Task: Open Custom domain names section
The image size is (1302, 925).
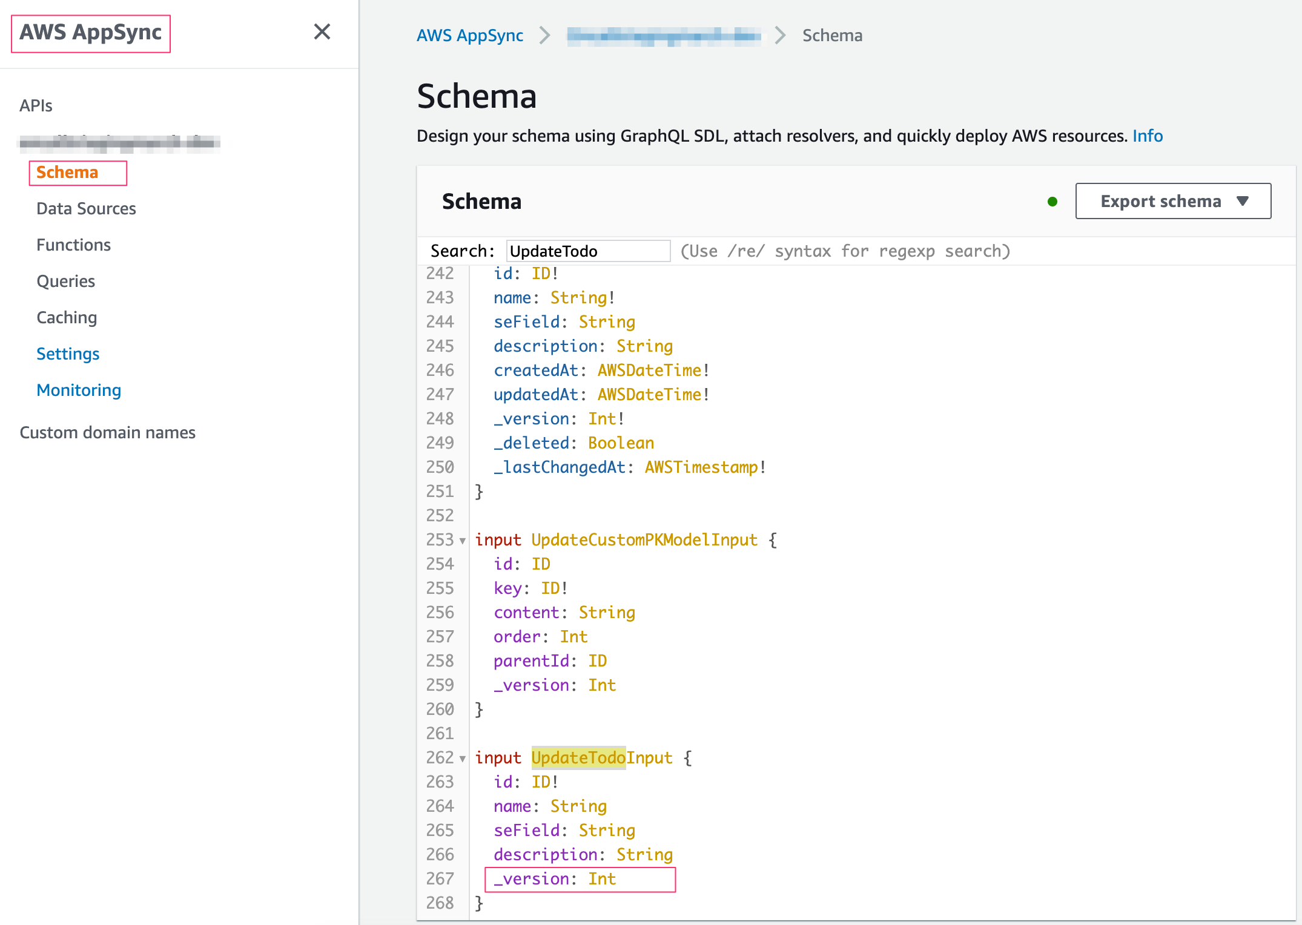Action: click(107, 432)
